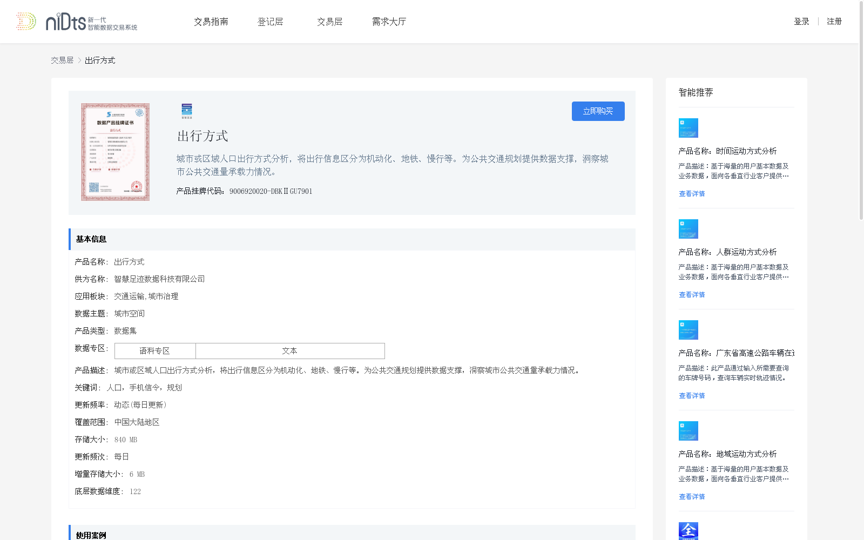Open 查看详情 for 广东省高速公路车辆 product
Viewport: 864px width, 540px height.
coord(692,396)
